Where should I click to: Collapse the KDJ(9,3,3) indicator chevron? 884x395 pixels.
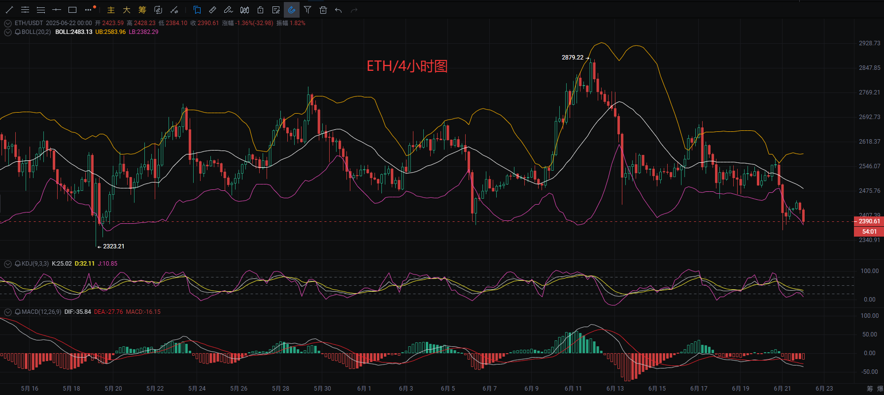click(8, 264)
